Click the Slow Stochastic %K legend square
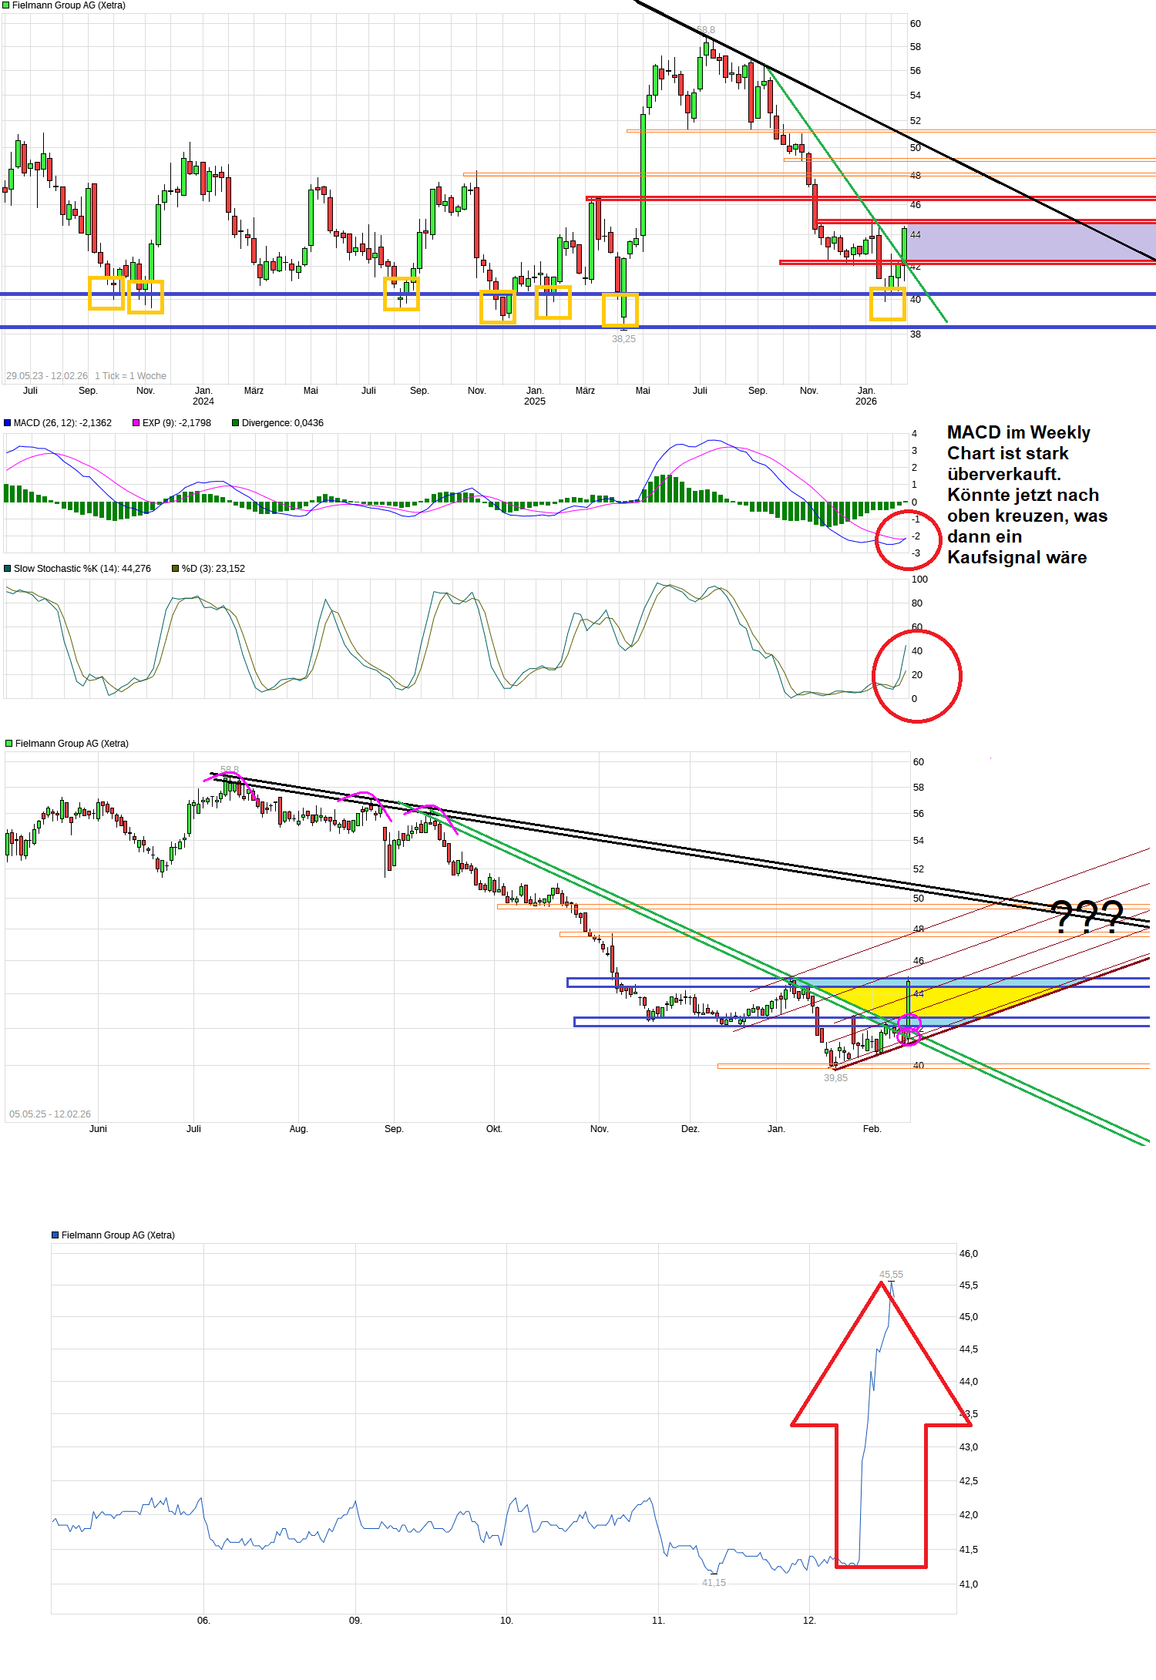 [x=8, y=569]
